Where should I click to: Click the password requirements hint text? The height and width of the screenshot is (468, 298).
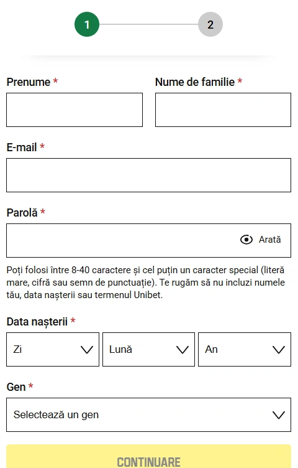[146, 283]
